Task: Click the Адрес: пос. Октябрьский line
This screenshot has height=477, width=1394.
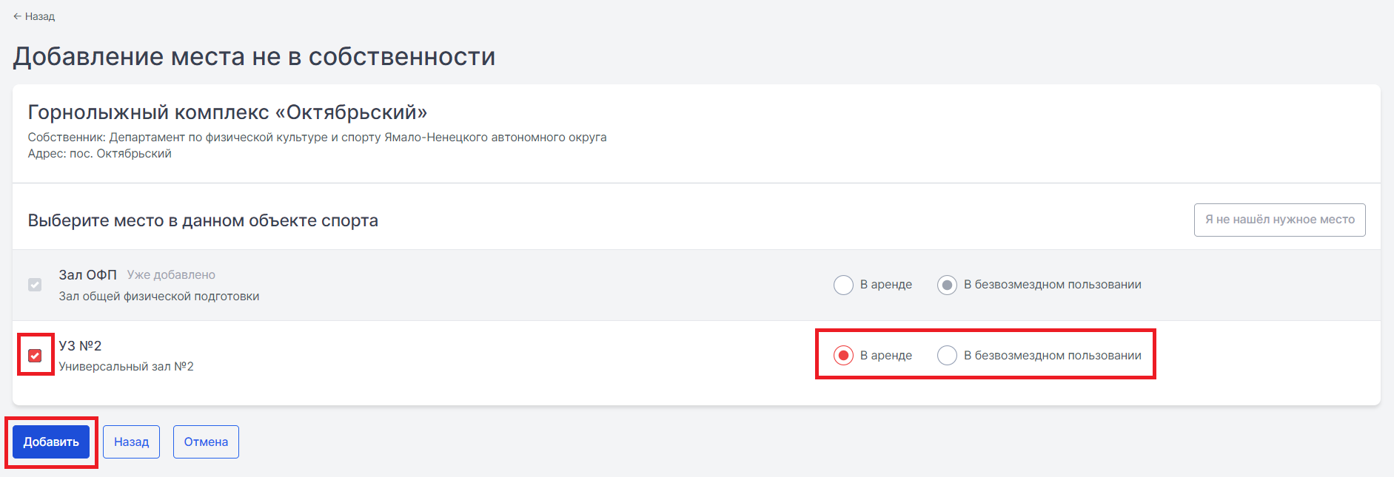Action: tap(100, 153)
